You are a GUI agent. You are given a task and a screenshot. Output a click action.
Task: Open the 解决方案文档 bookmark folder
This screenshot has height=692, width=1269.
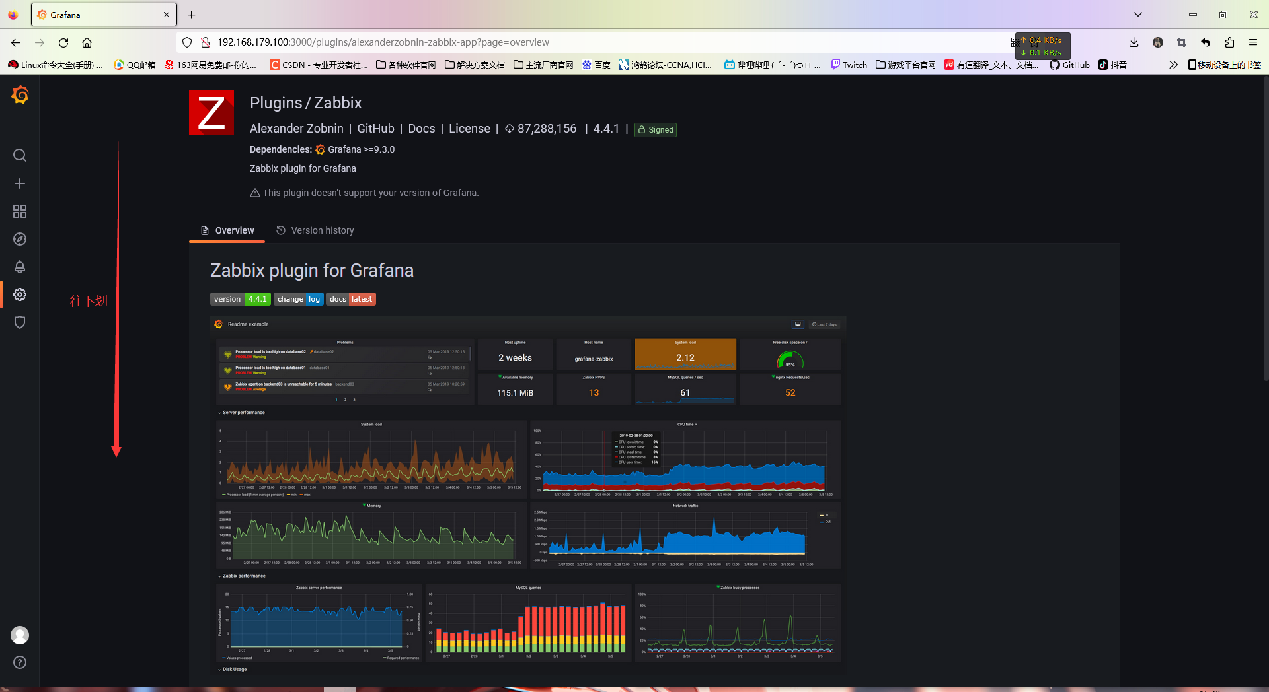click(475, 65)
